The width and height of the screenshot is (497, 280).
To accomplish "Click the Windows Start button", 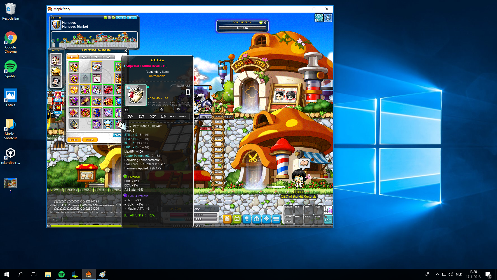I will point(7,274).
